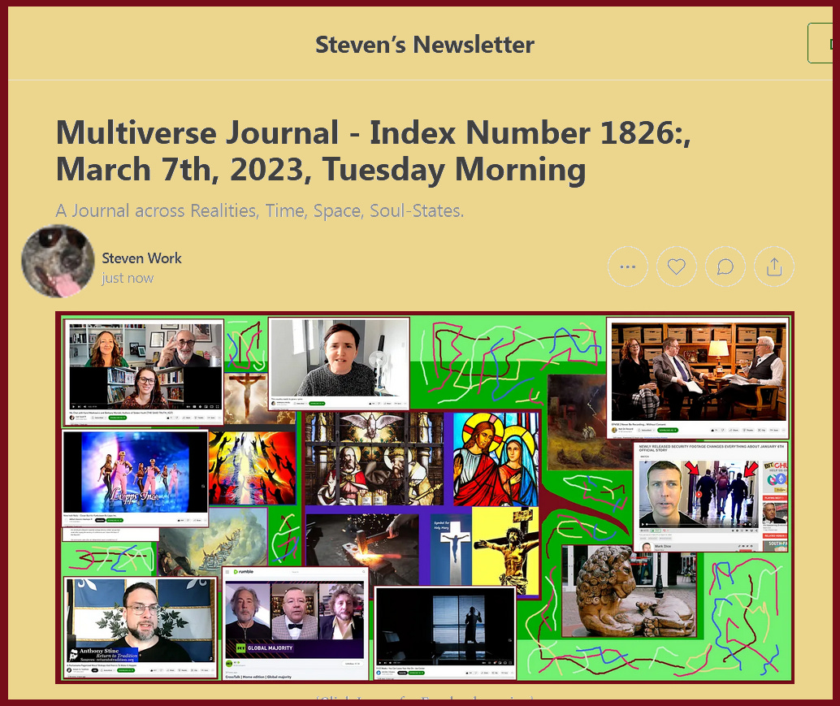Open Steven's Newsletter home title
Image resolution: width=840 pixels, height=706 pixels.
coord(424,45)
